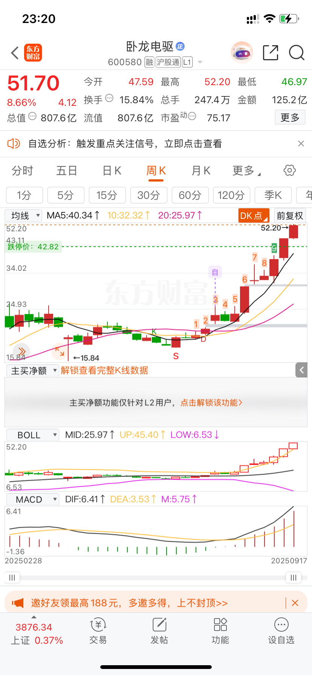Open the search magnifier icon
Screen dimensions: 312x675
pos(297,53)
